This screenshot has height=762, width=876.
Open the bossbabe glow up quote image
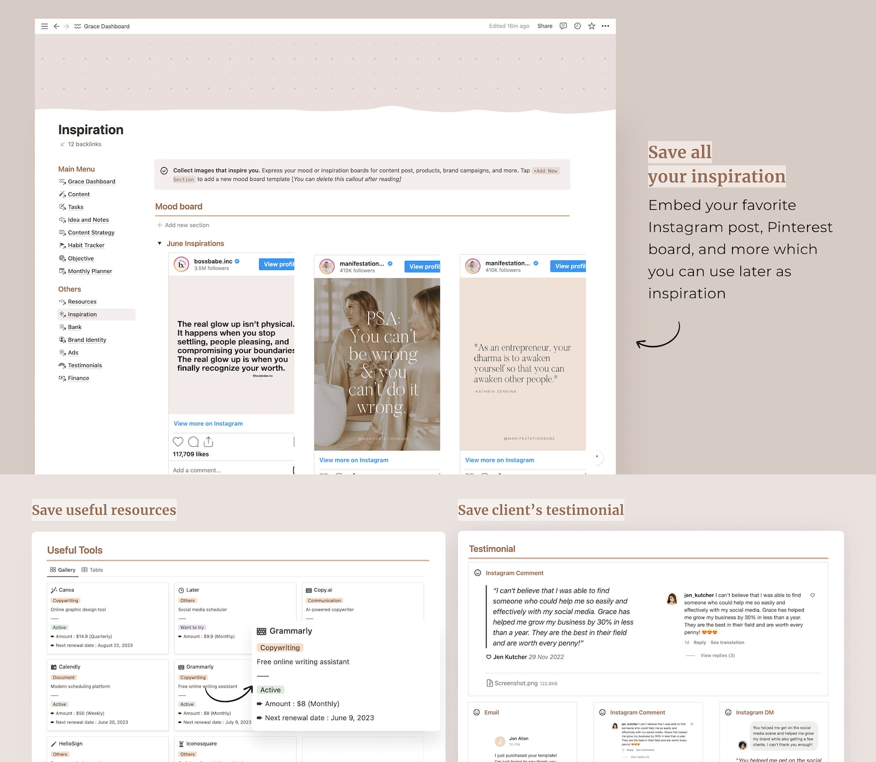click(232, 345)
